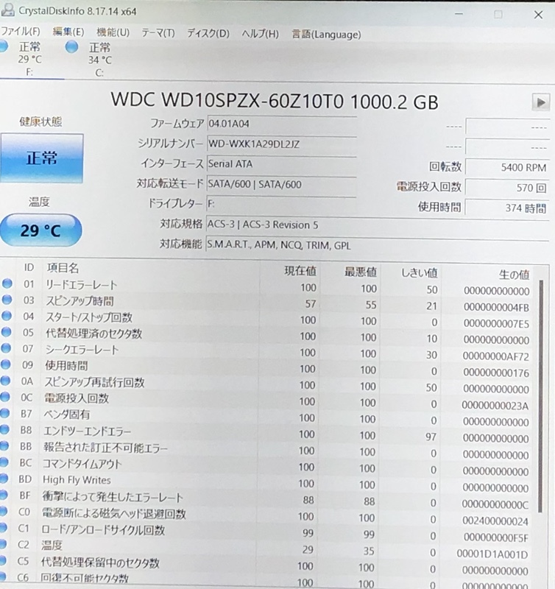The height and width of the screenshot is (589, 555).
Task: Click the 現在値 column header
Action: coord(300,271)
